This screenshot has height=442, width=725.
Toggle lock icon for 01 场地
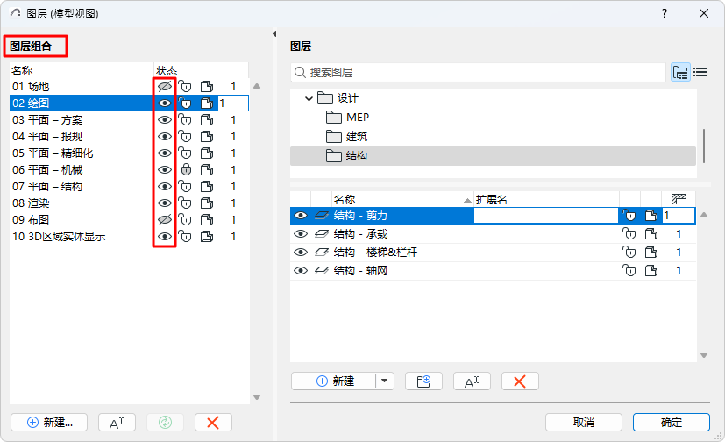tap(185, 87)
